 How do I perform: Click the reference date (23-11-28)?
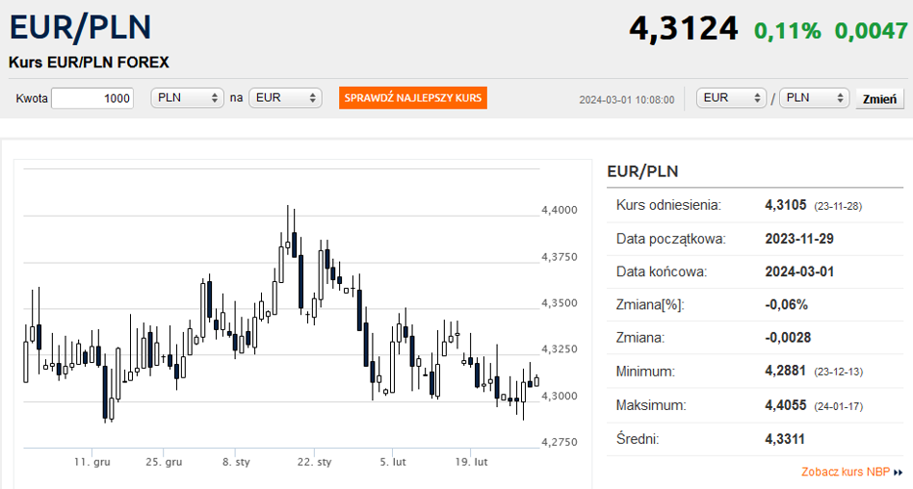pos(838,207)
